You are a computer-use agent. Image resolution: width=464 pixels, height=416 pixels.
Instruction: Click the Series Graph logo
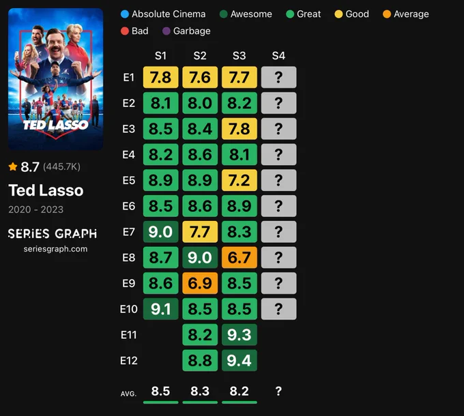coord(53,234)
